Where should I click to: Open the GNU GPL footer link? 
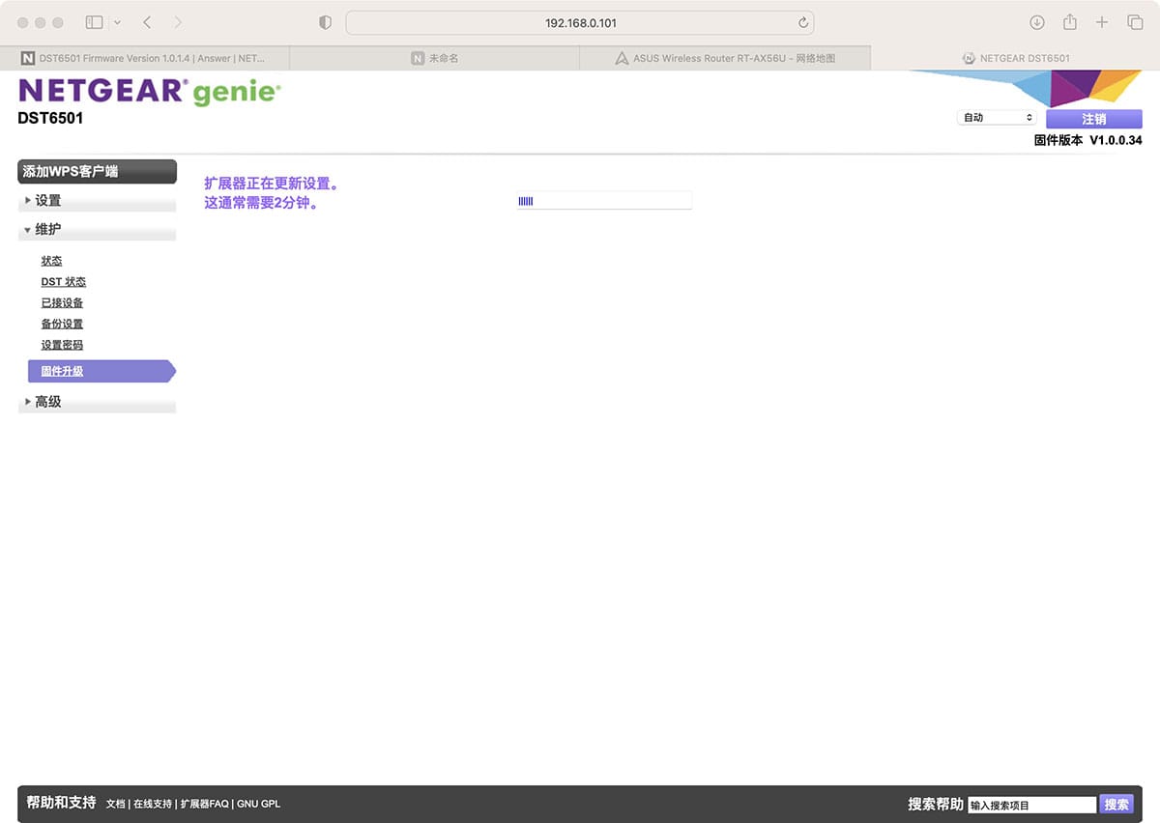tap(259, 804)
